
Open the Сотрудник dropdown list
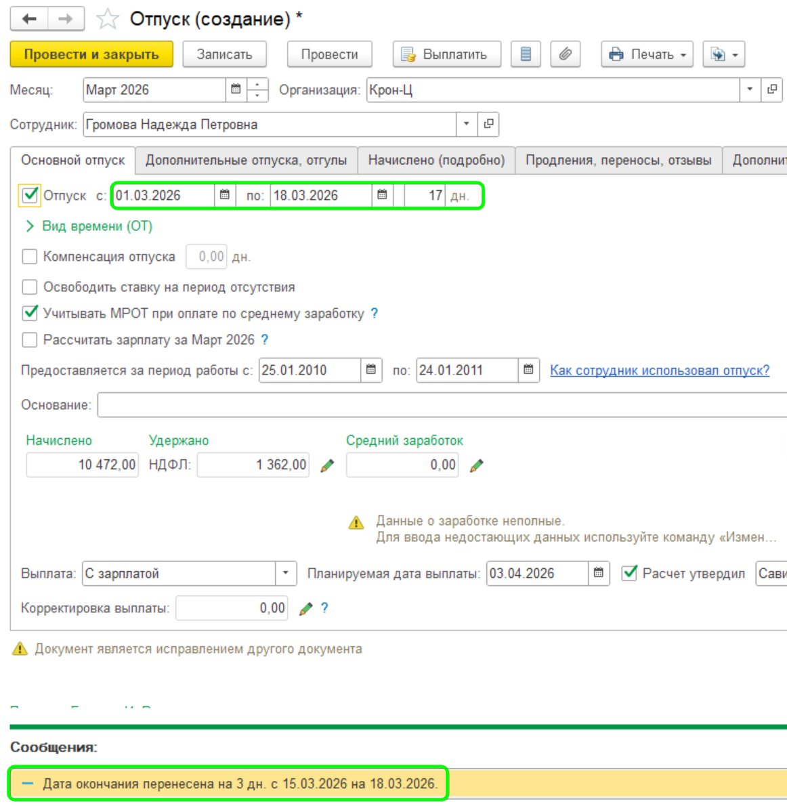pos(466,124)
